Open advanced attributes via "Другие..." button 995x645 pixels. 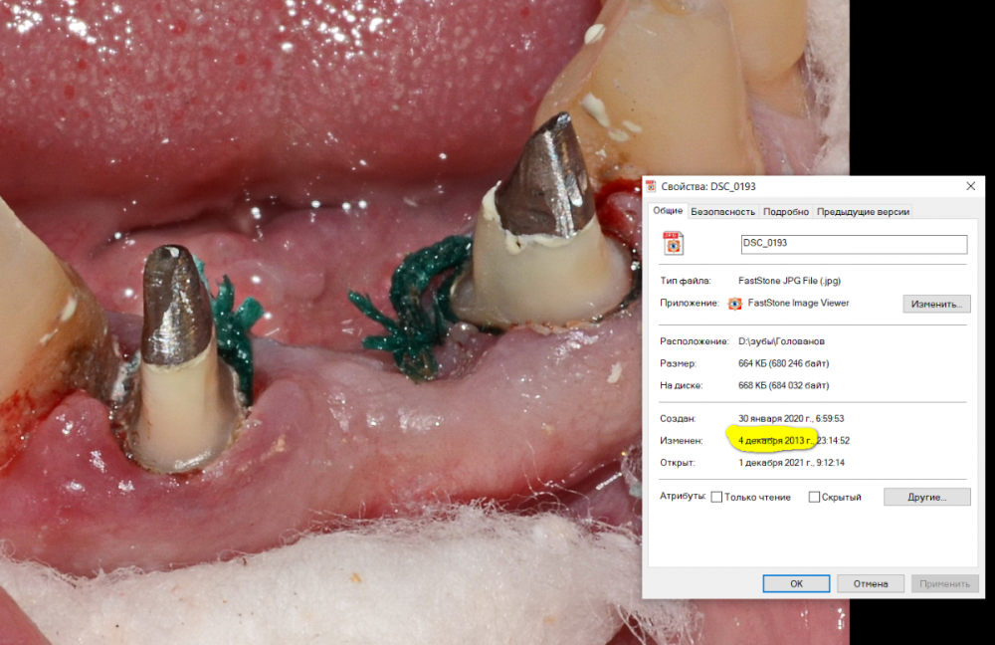(926, 497)
